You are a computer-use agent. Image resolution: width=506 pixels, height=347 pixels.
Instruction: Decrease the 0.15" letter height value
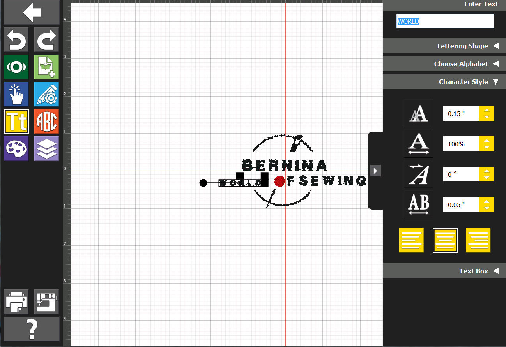click(x=487, y=117)
